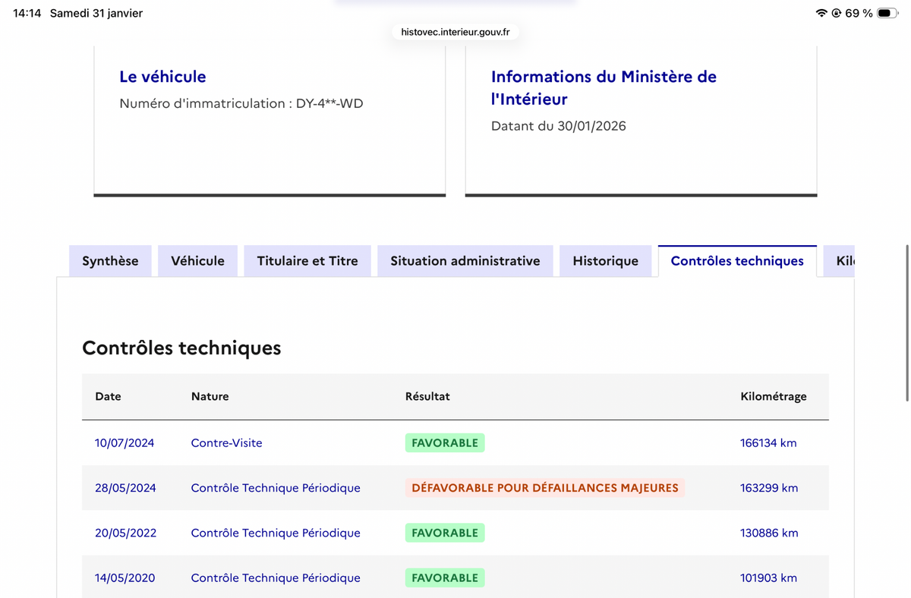911x598 pixels.
Task: Click the Nature column header
Action: pos(210,396)
